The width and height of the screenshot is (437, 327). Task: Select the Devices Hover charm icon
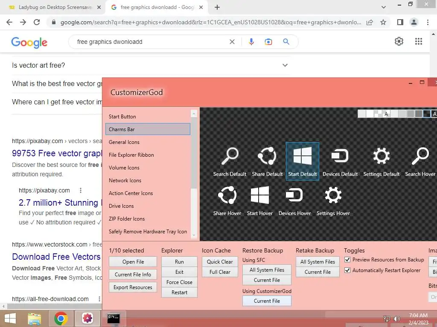(294, 200)
